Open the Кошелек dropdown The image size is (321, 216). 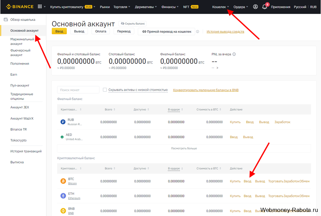click(220, 7)
